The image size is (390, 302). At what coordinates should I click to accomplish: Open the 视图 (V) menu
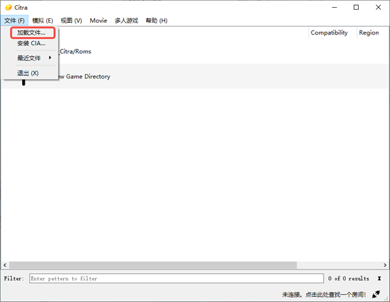pos(71,21)
